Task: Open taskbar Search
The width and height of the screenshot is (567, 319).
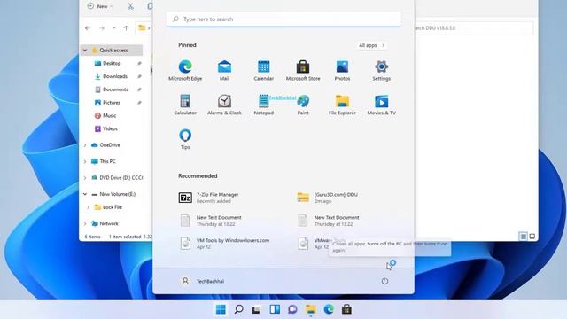Action: point(238,309)
